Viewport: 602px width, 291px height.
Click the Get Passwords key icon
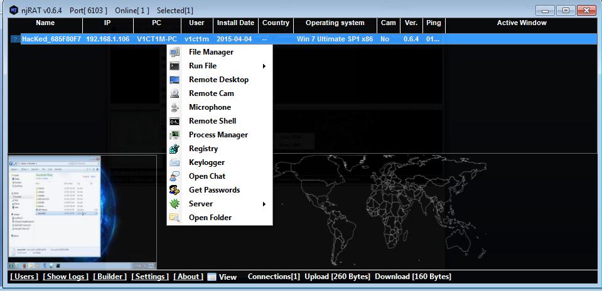(175, 190)
